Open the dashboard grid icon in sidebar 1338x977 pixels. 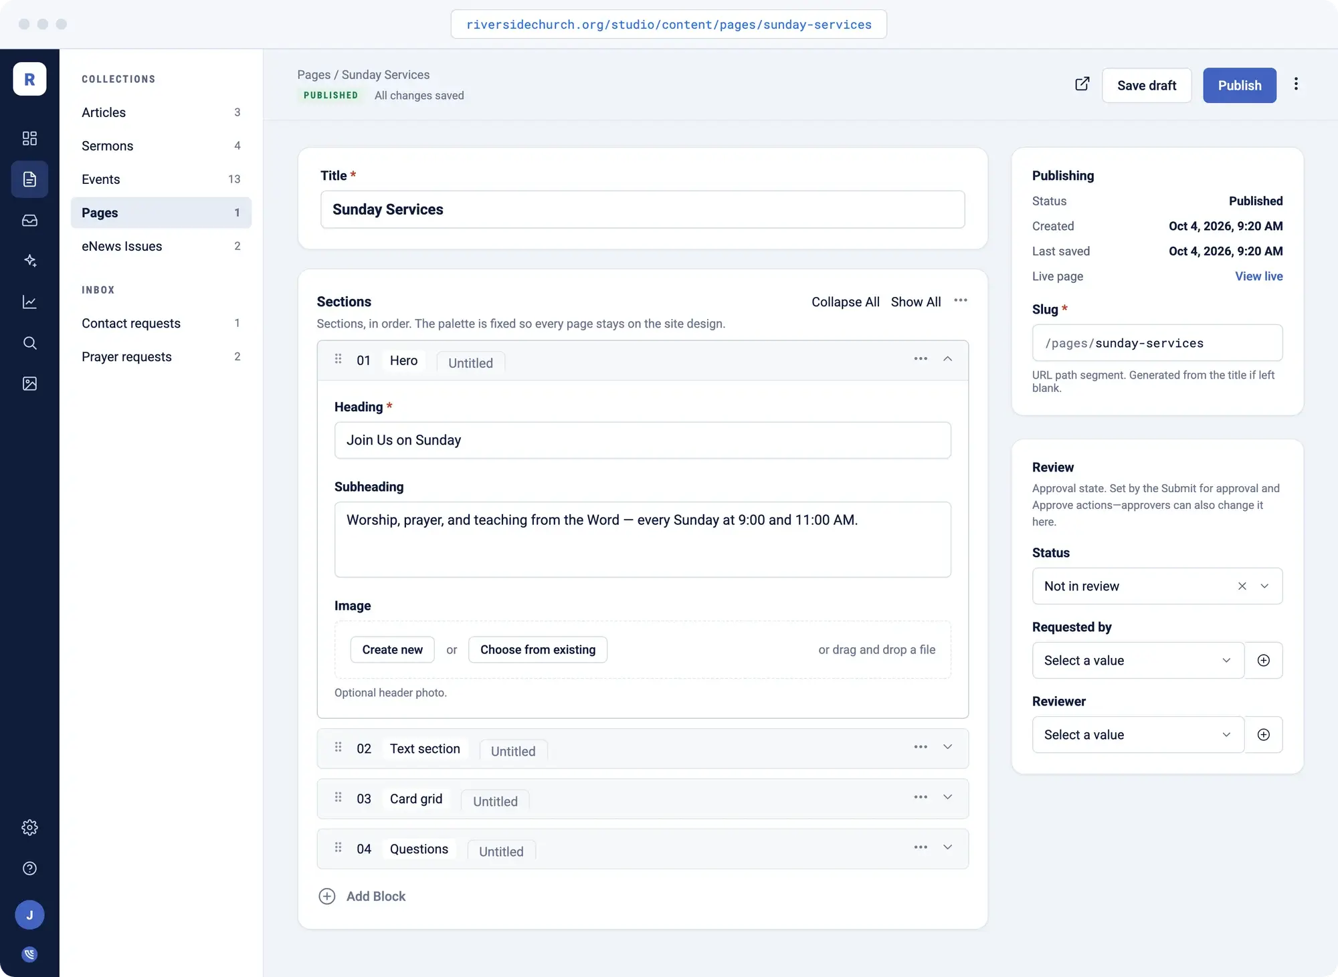tap(29, 138)
